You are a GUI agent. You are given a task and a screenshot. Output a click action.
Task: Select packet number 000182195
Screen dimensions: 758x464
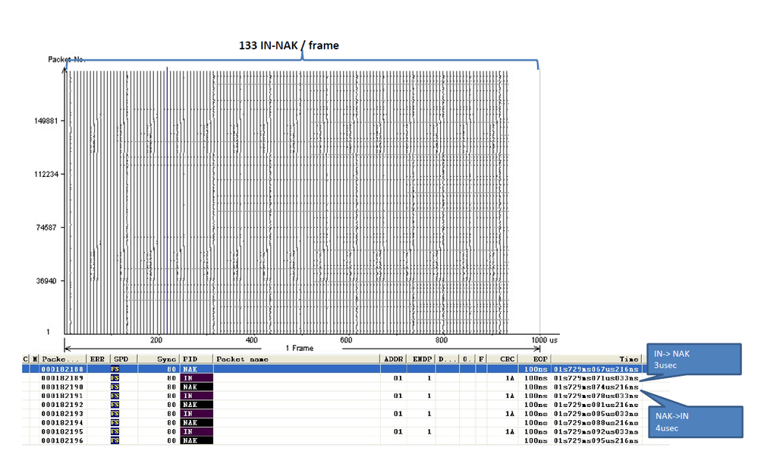point(62,431)
